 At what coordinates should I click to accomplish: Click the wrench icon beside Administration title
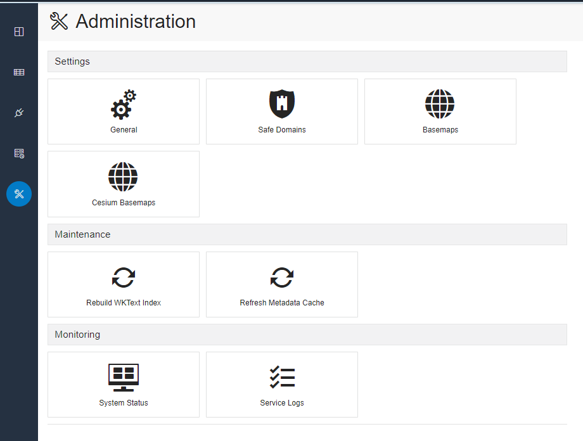(x=59, y=21)
